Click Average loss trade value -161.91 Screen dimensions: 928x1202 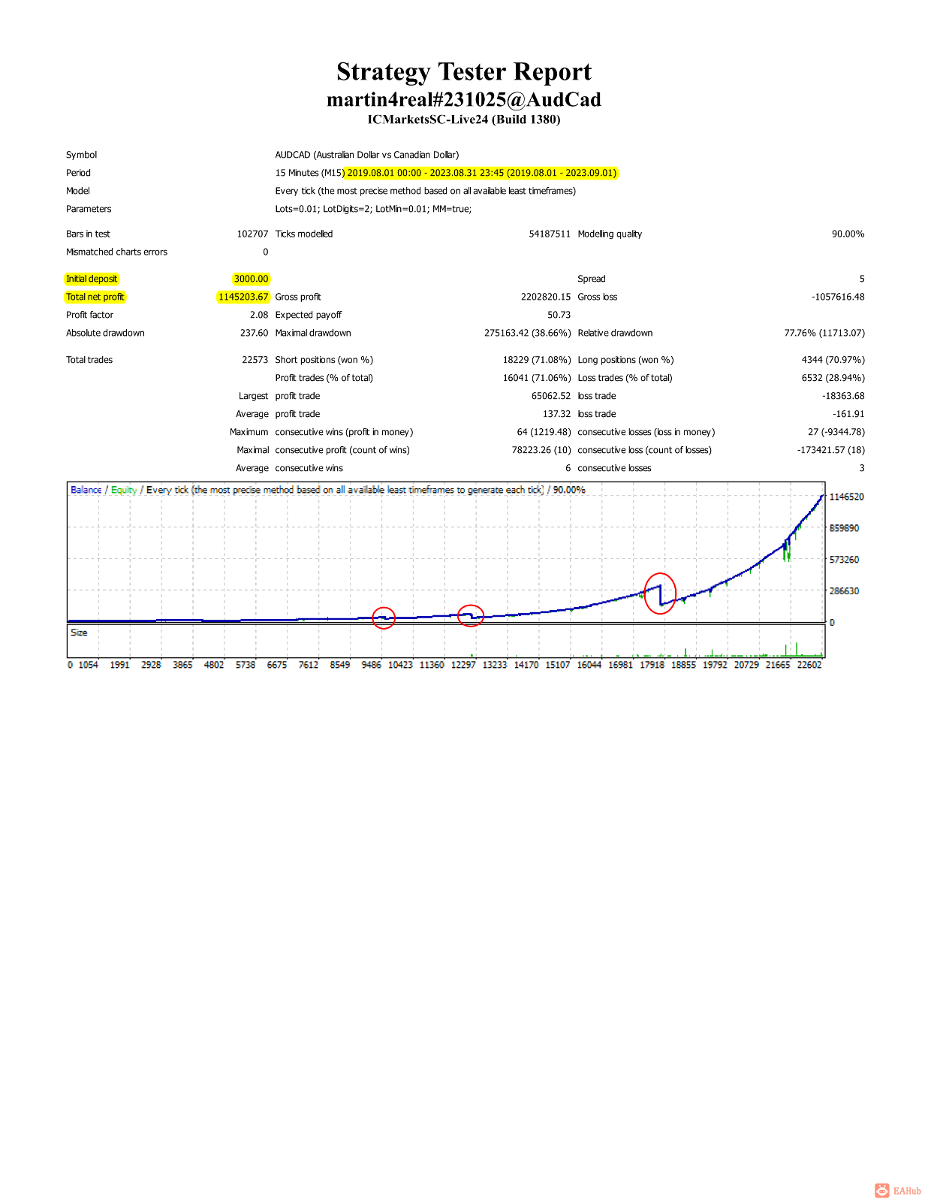(x=848, y=414)
